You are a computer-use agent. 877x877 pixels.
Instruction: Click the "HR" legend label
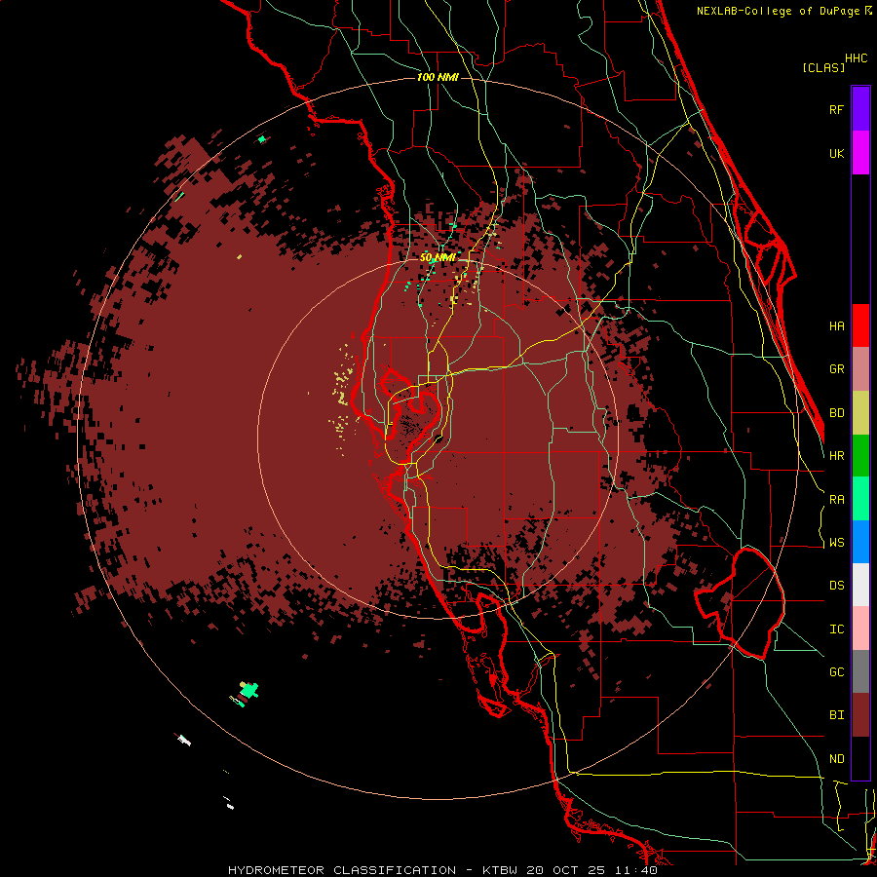coord(837,456)
